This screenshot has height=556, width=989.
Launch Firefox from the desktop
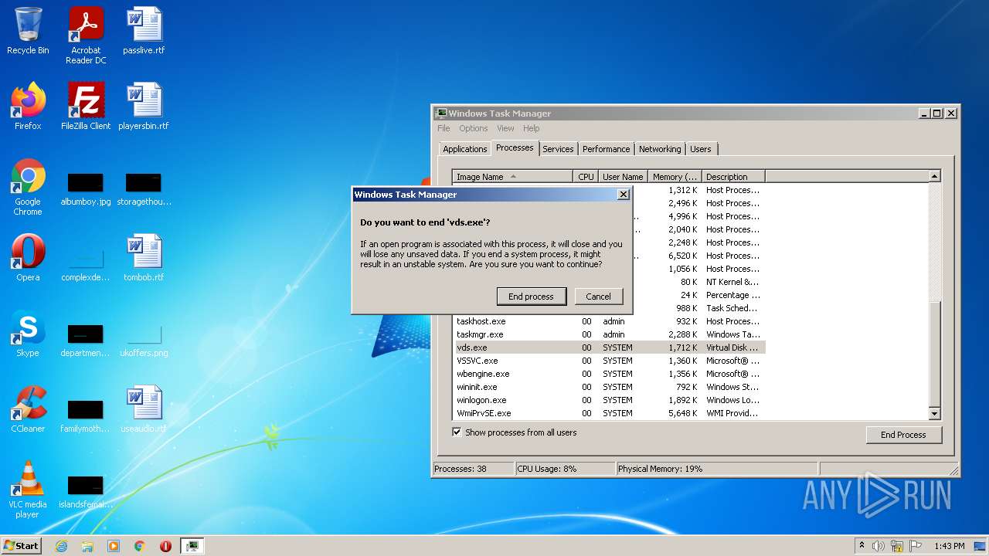click(28, 107)
